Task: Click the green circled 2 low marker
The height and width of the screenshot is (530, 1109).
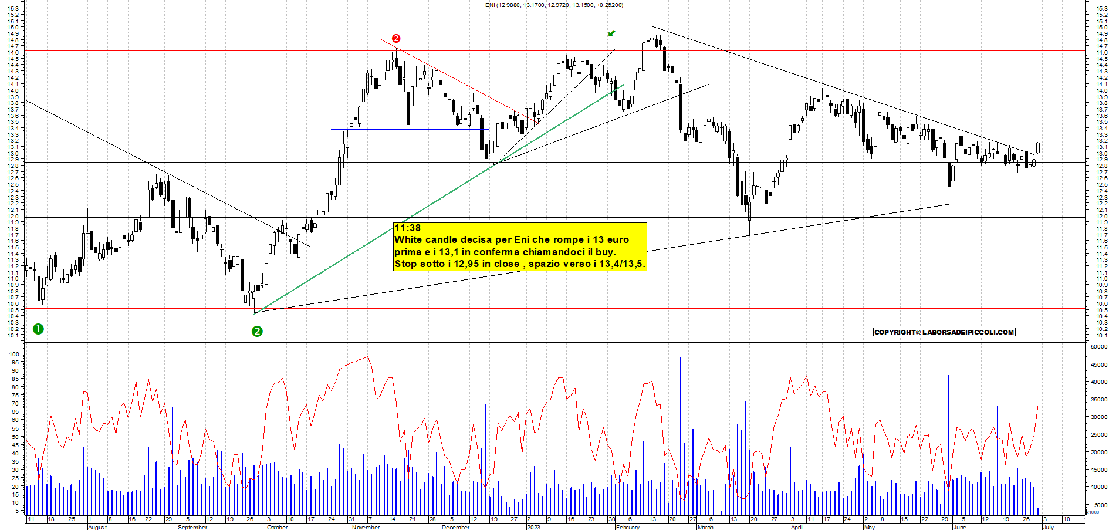Action: 257,331
